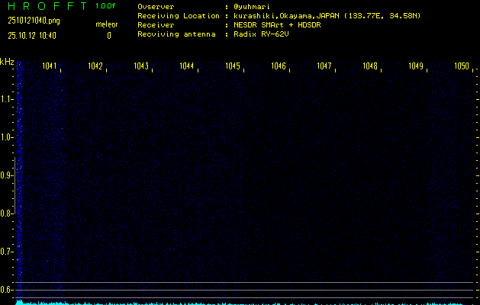This screenshot has height=305, width=480.
Task: Click the 1046 time marker
Action: 279,66
